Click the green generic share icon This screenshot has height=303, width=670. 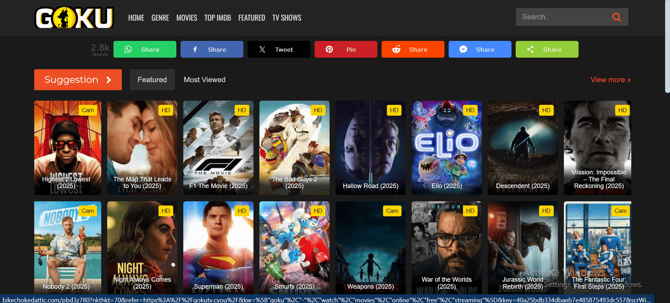(530, 49)
